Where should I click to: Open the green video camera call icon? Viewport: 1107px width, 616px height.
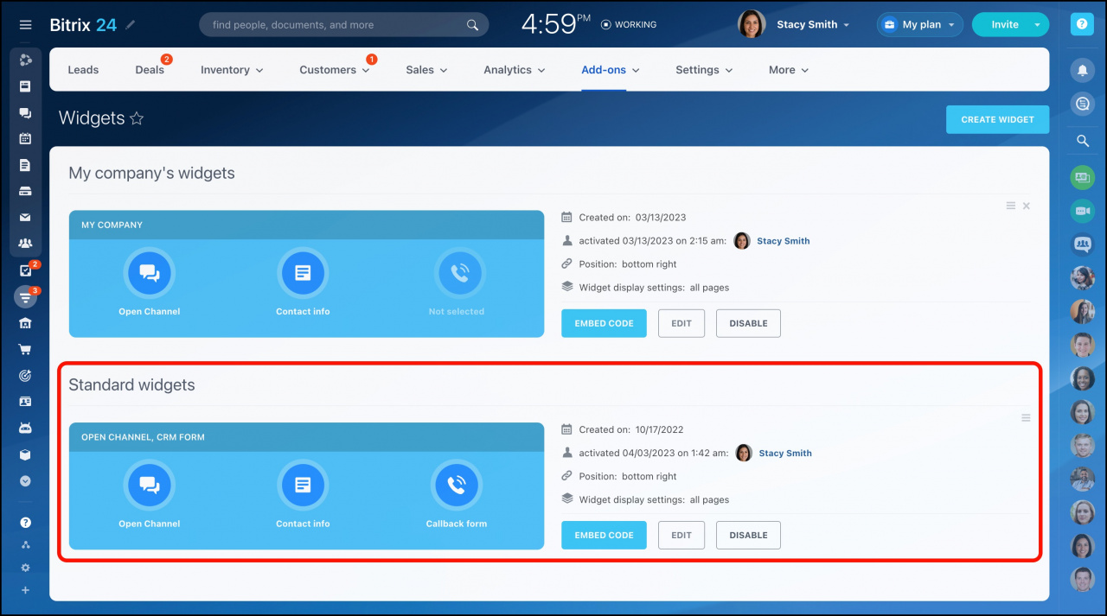click(1082, 211)
